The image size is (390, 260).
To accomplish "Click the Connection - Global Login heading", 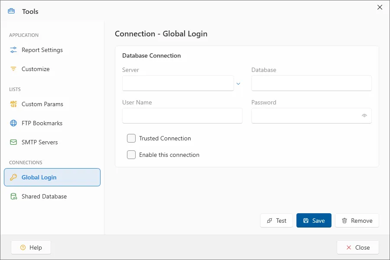I will coord(161,34).
